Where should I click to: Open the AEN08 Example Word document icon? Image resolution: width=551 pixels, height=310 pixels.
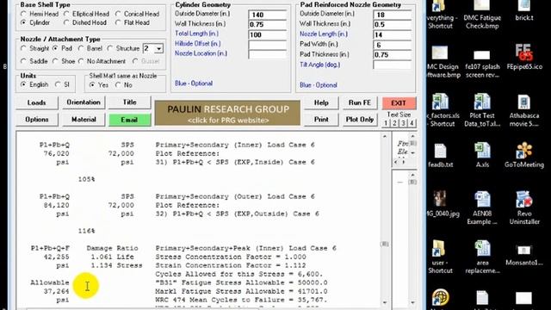tap(482, 208)
